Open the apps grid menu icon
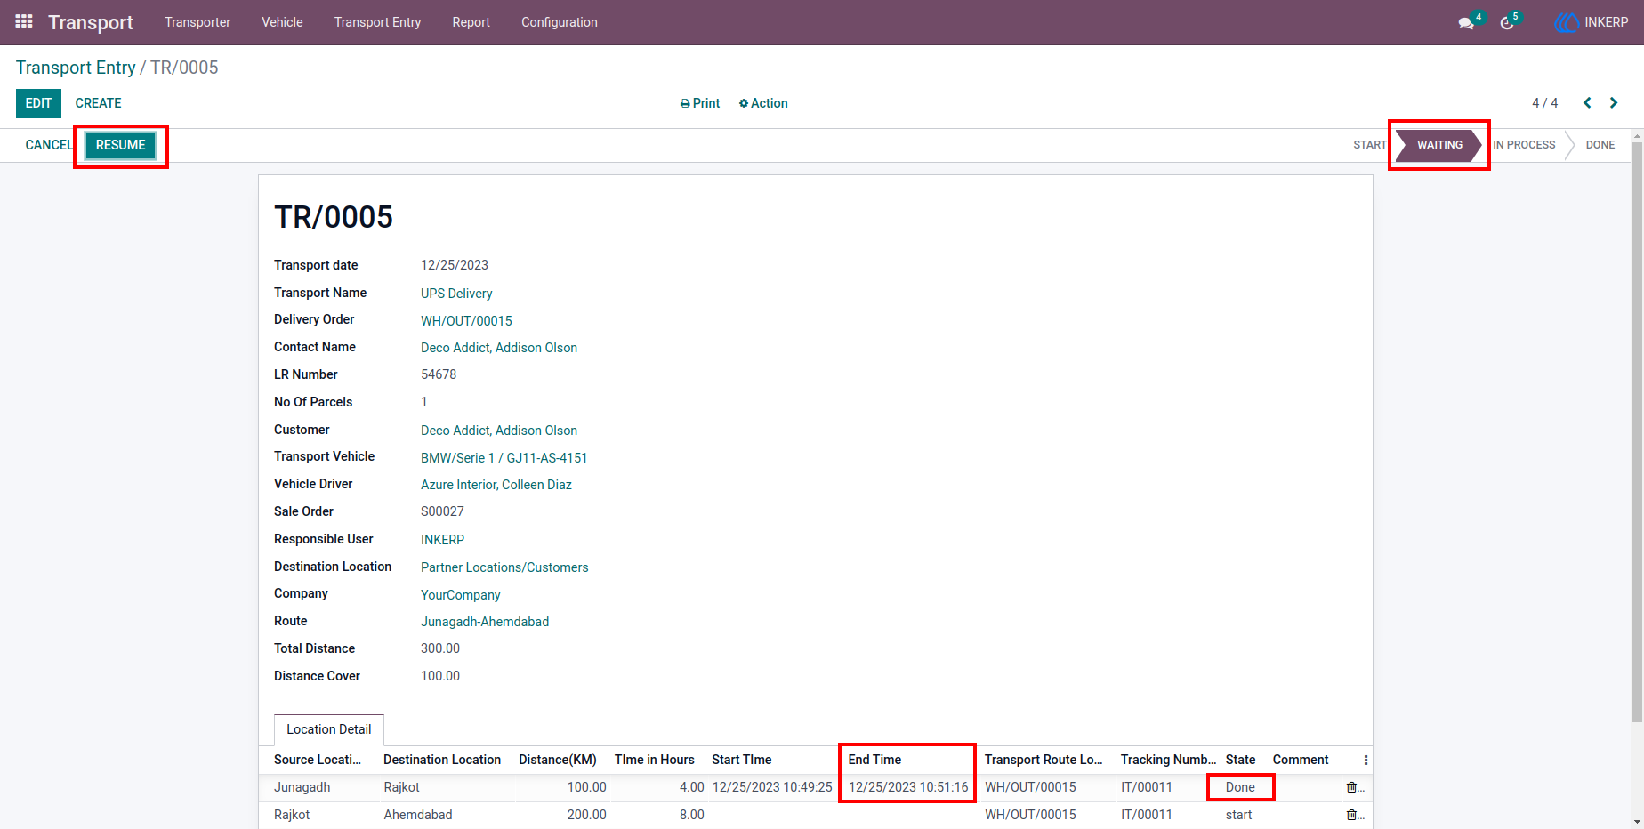Image resolution: width=1644 pixels, height=829 pixels. (x=24, y=21)
